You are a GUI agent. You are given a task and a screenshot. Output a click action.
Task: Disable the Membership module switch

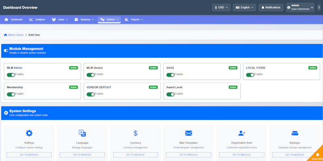click(x=11, y=94)
